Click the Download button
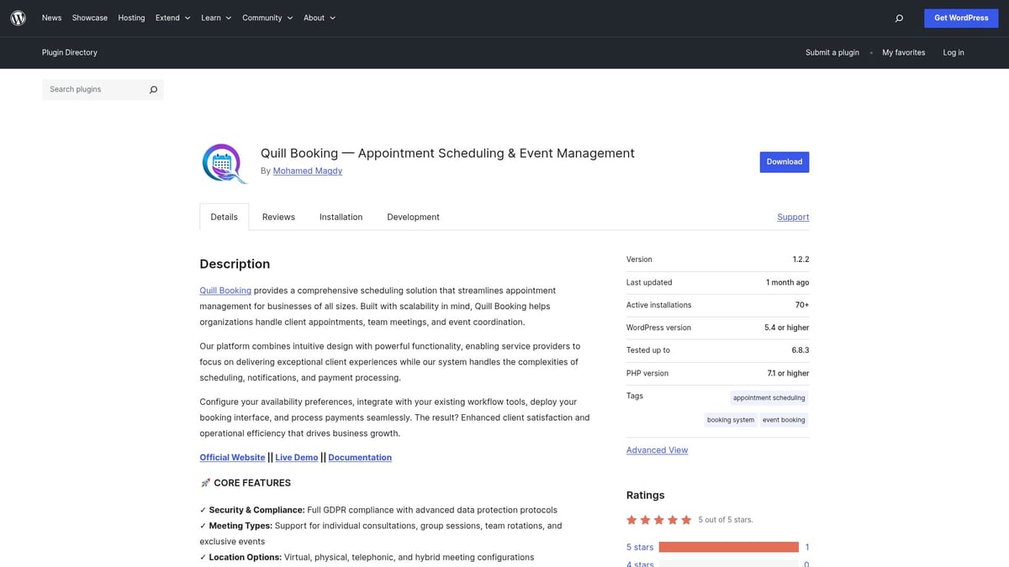 click(x=784, y=161)
